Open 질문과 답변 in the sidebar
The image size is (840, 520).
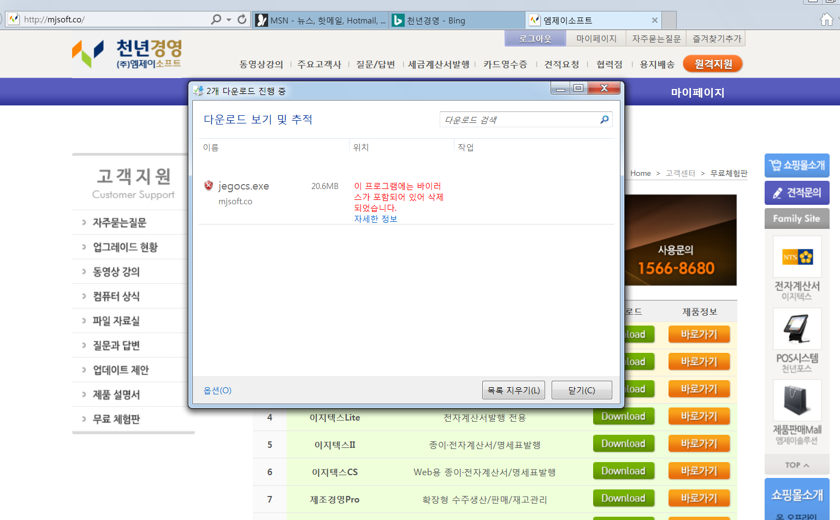coord(116,345)
